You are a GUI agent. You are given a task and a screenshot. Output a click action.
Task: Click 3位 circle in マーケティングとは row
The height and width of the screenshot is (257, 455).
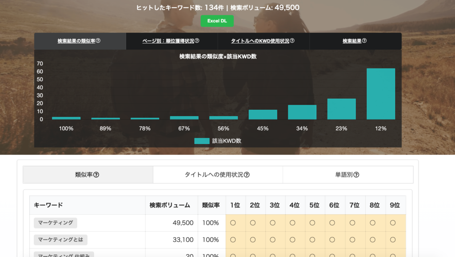(272, 240)
